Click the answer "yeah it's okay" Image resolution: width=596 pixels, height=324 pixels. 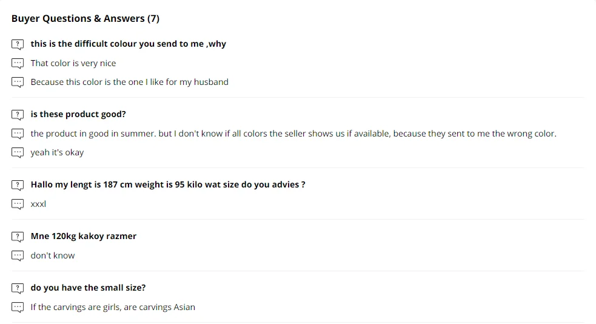coord(57,152)
